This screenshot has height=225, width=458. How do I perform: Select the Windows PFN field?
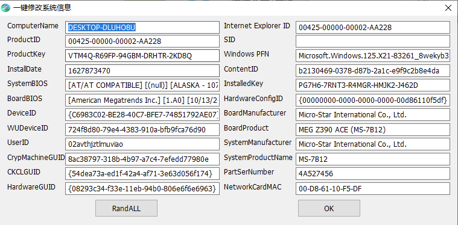(373, 56)
